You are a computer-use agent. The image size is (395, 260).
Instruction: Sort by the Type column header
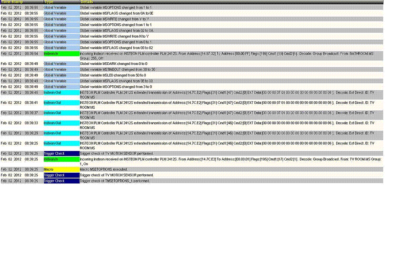49,2
